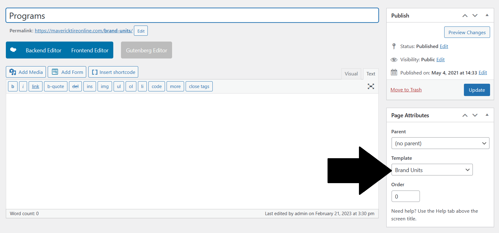The height and width of the screenshot is (233, 499).
Task: Collapse the Publish panel
Action: (x=487, y=15)
